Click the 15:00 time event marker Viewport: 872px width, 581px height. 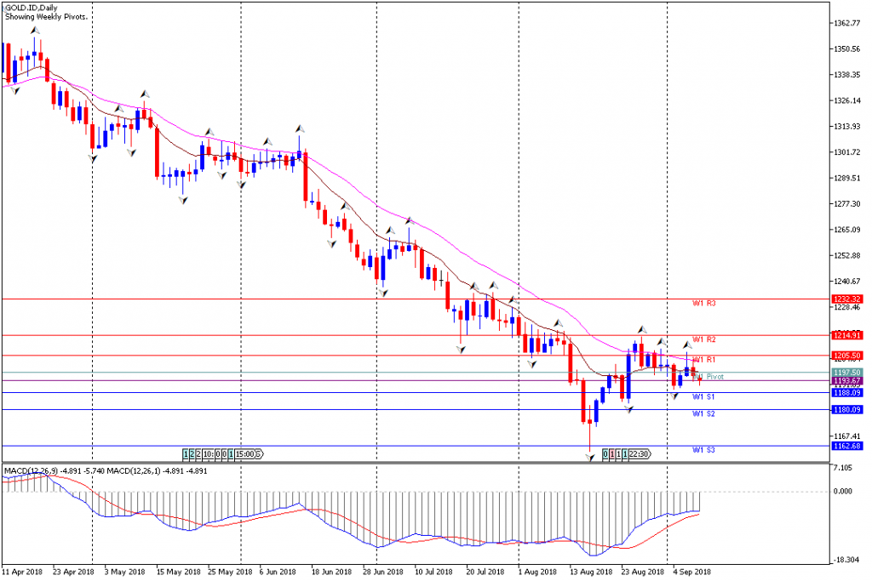point(244,454)
